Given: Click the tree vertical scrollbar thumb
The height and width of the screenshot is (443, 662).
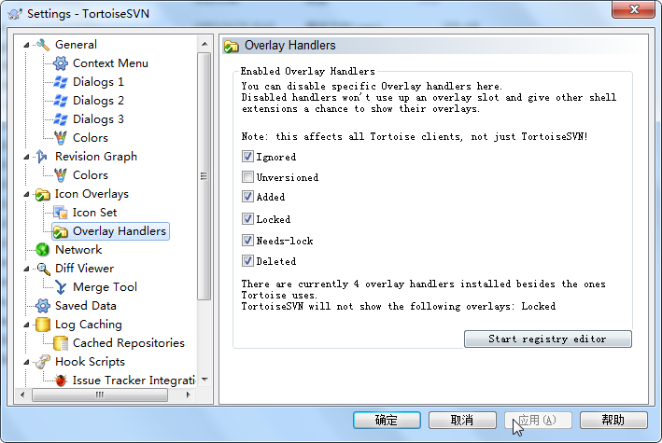Looking at the screenshot, I should (204, 176).
